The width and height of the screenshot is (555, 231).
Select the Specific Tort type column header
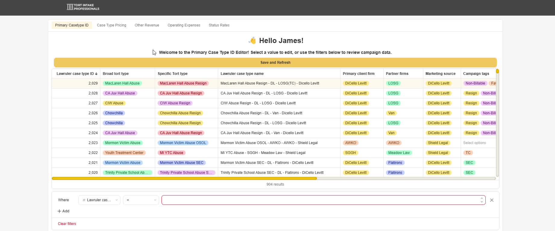[173, 74]
